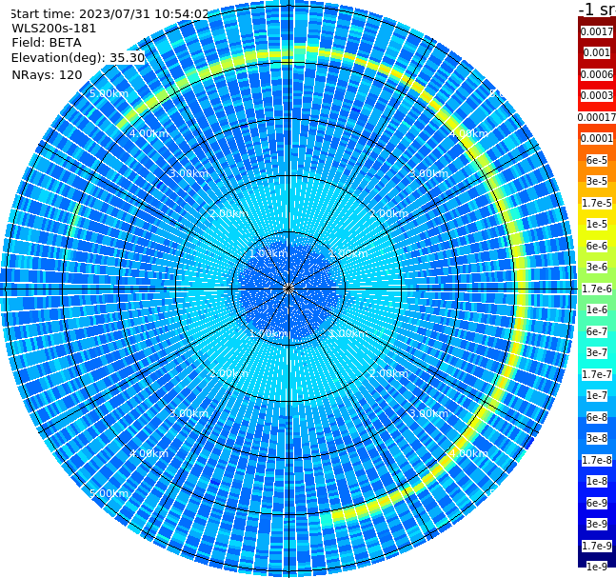Screen dimensions: 616x578
Task: Click the NRays: 120 label
Action: click(x=47, y=74)
